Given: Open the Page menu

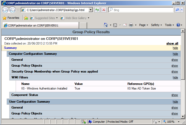Looking at the screenshot, I should point(144,25).
